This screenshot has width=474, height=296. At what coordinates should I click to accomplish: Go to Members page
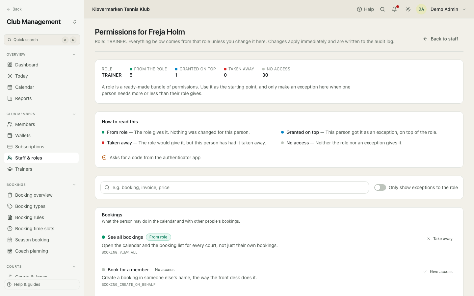point(41,124)
